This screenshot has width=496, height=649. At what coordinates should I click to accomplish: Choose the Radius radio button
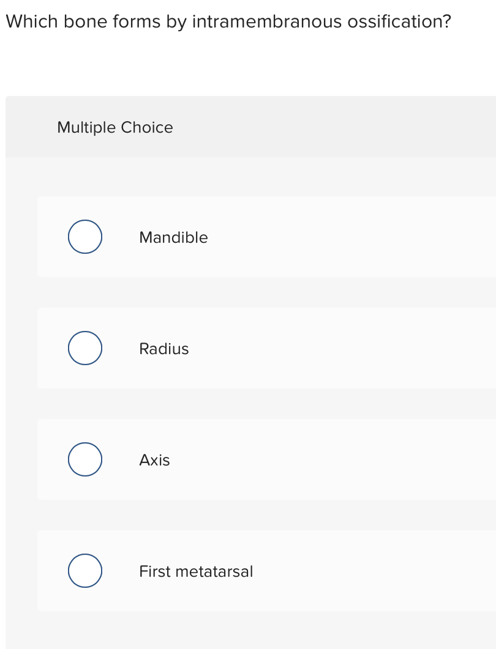tap(85, 348)
